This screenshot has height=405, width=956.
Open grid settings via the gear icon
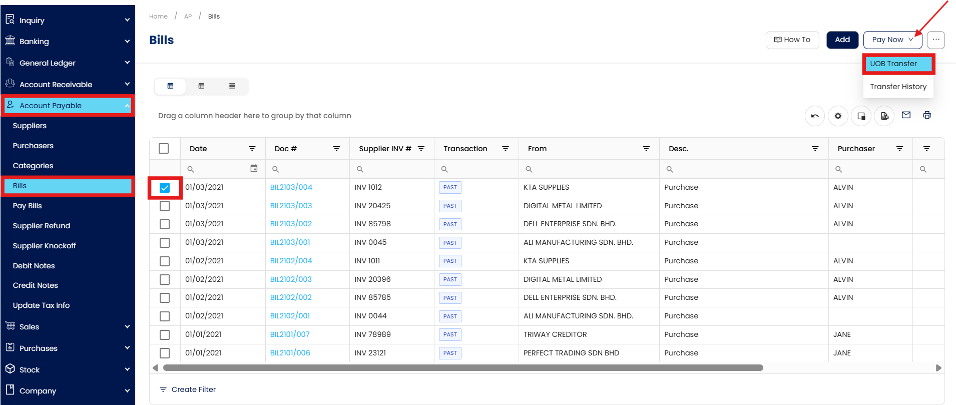tap(838, 116)
